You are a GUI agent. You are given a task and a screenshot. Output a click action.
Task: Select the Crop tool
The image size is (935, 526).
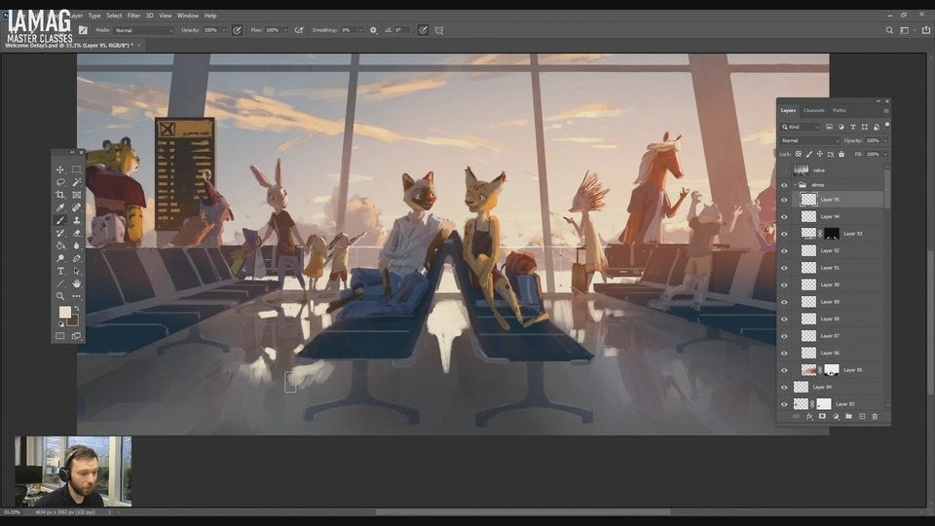60,195
